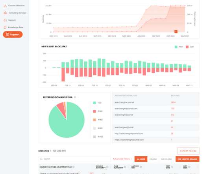Image resolution: width=209 pixels, height=174 pixels.
Task: Click the Consulting Services people icon
Action: tap(5, 13)
